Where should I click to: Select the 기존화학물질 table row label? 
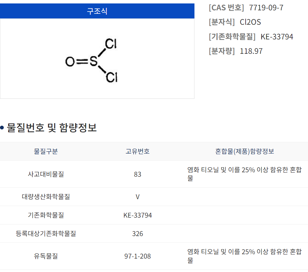46,215
